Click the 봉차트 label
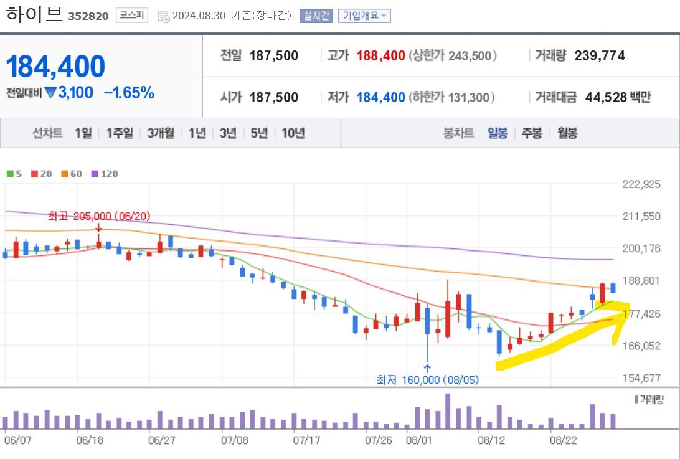 (x=458, y=133)
